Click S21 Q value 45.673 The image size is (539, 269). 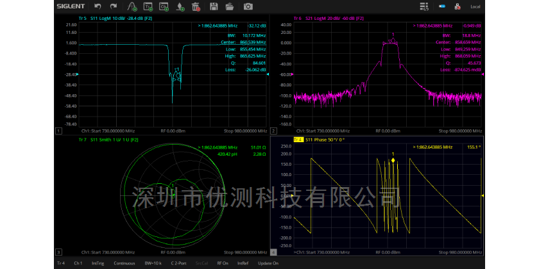(x=474, y=63)
